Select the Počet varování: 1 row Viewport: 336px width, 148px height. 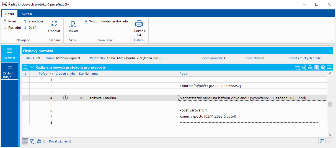253,110
